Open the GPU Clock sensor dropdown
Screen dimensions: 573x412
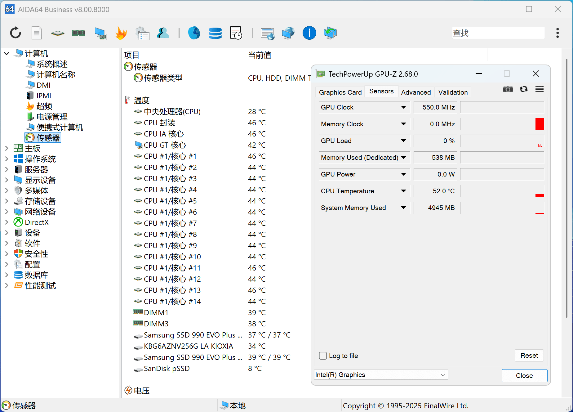tap(403, 107)
